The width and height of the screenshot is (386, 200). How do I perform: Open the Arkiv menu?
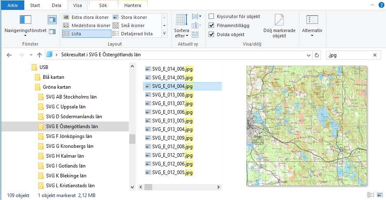coord(13,5)
